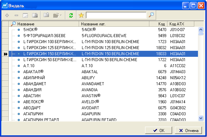207x137 pixels.
Task: Sort by the Код АТХ column header
Action: (x=181, y=24)
